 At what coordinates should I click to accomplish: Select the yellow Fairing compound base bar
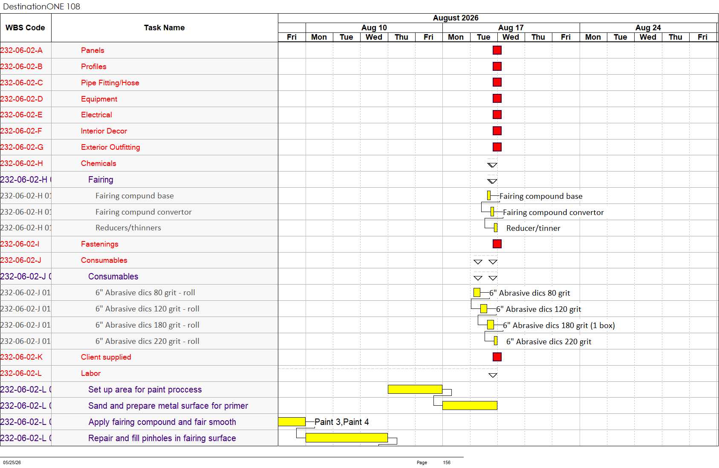pyautogui.click(x=489, y=195)
